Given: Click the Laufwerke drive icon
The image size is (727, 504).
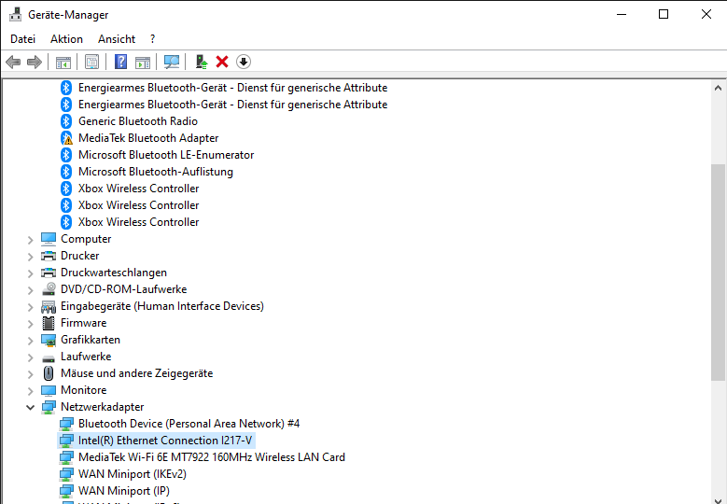Looking at the screenshot, I should click(x=49, y=358).
